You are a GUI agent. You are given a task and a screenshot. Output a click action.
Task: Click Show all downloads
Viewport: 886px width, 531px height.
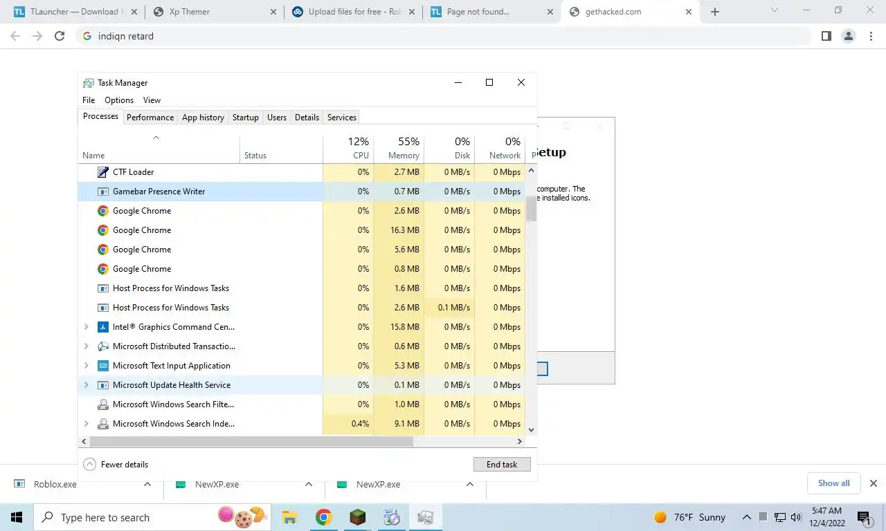pyautogui.click(x=833, y=483)
